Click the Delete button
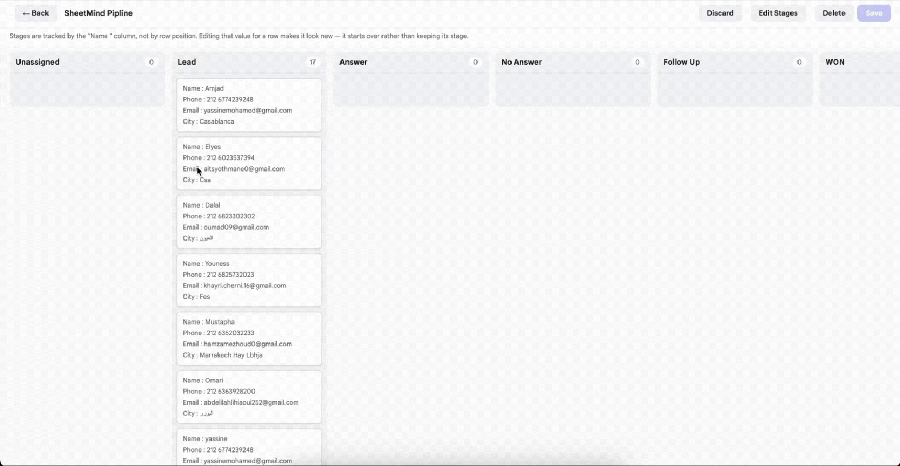Image resolution: width=900 pixels, height=466 pixels. (834, 13)
